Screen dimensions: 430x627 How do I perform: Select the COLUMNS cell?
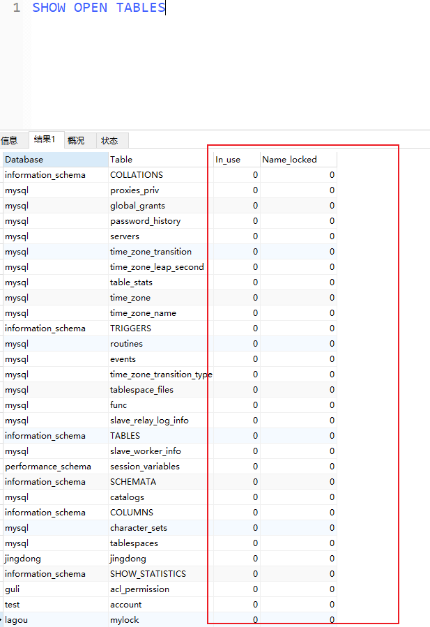pos(161,512)
